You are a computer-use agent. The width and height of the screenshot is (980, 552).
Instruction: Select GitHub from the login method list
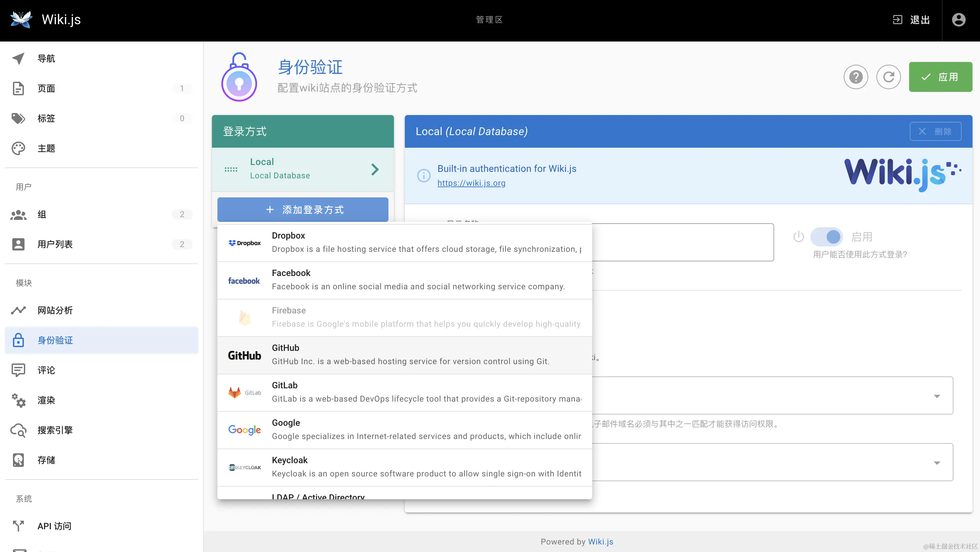404,355
